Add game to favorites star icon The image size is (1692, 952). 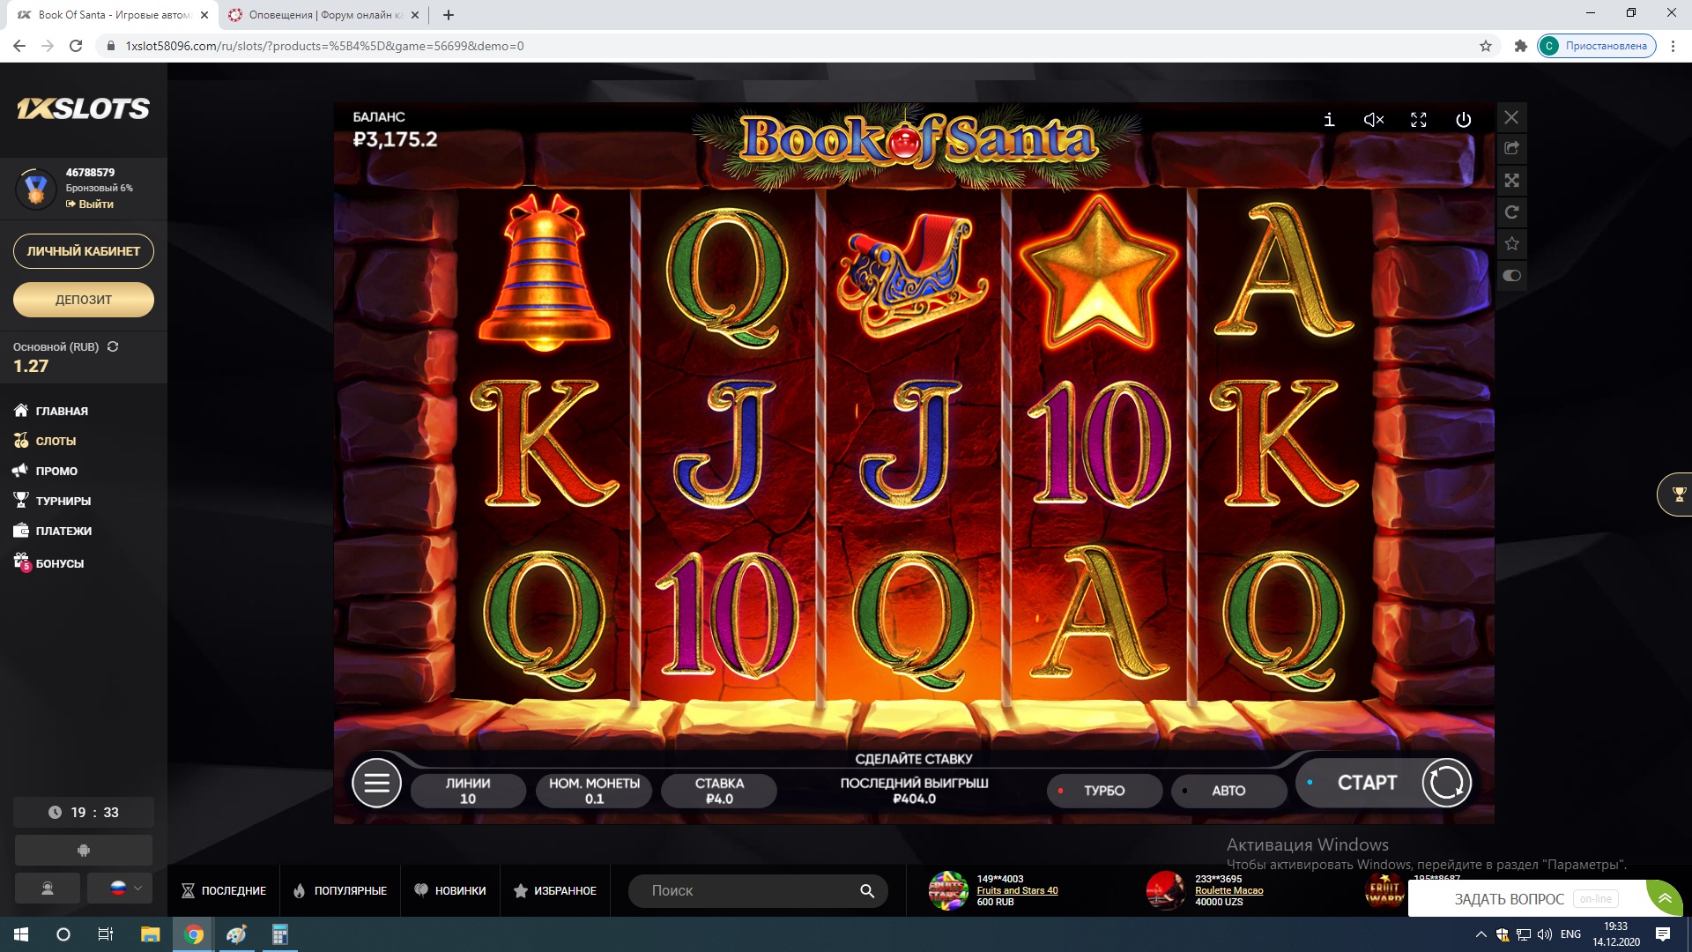click(x=1511, y=244)
